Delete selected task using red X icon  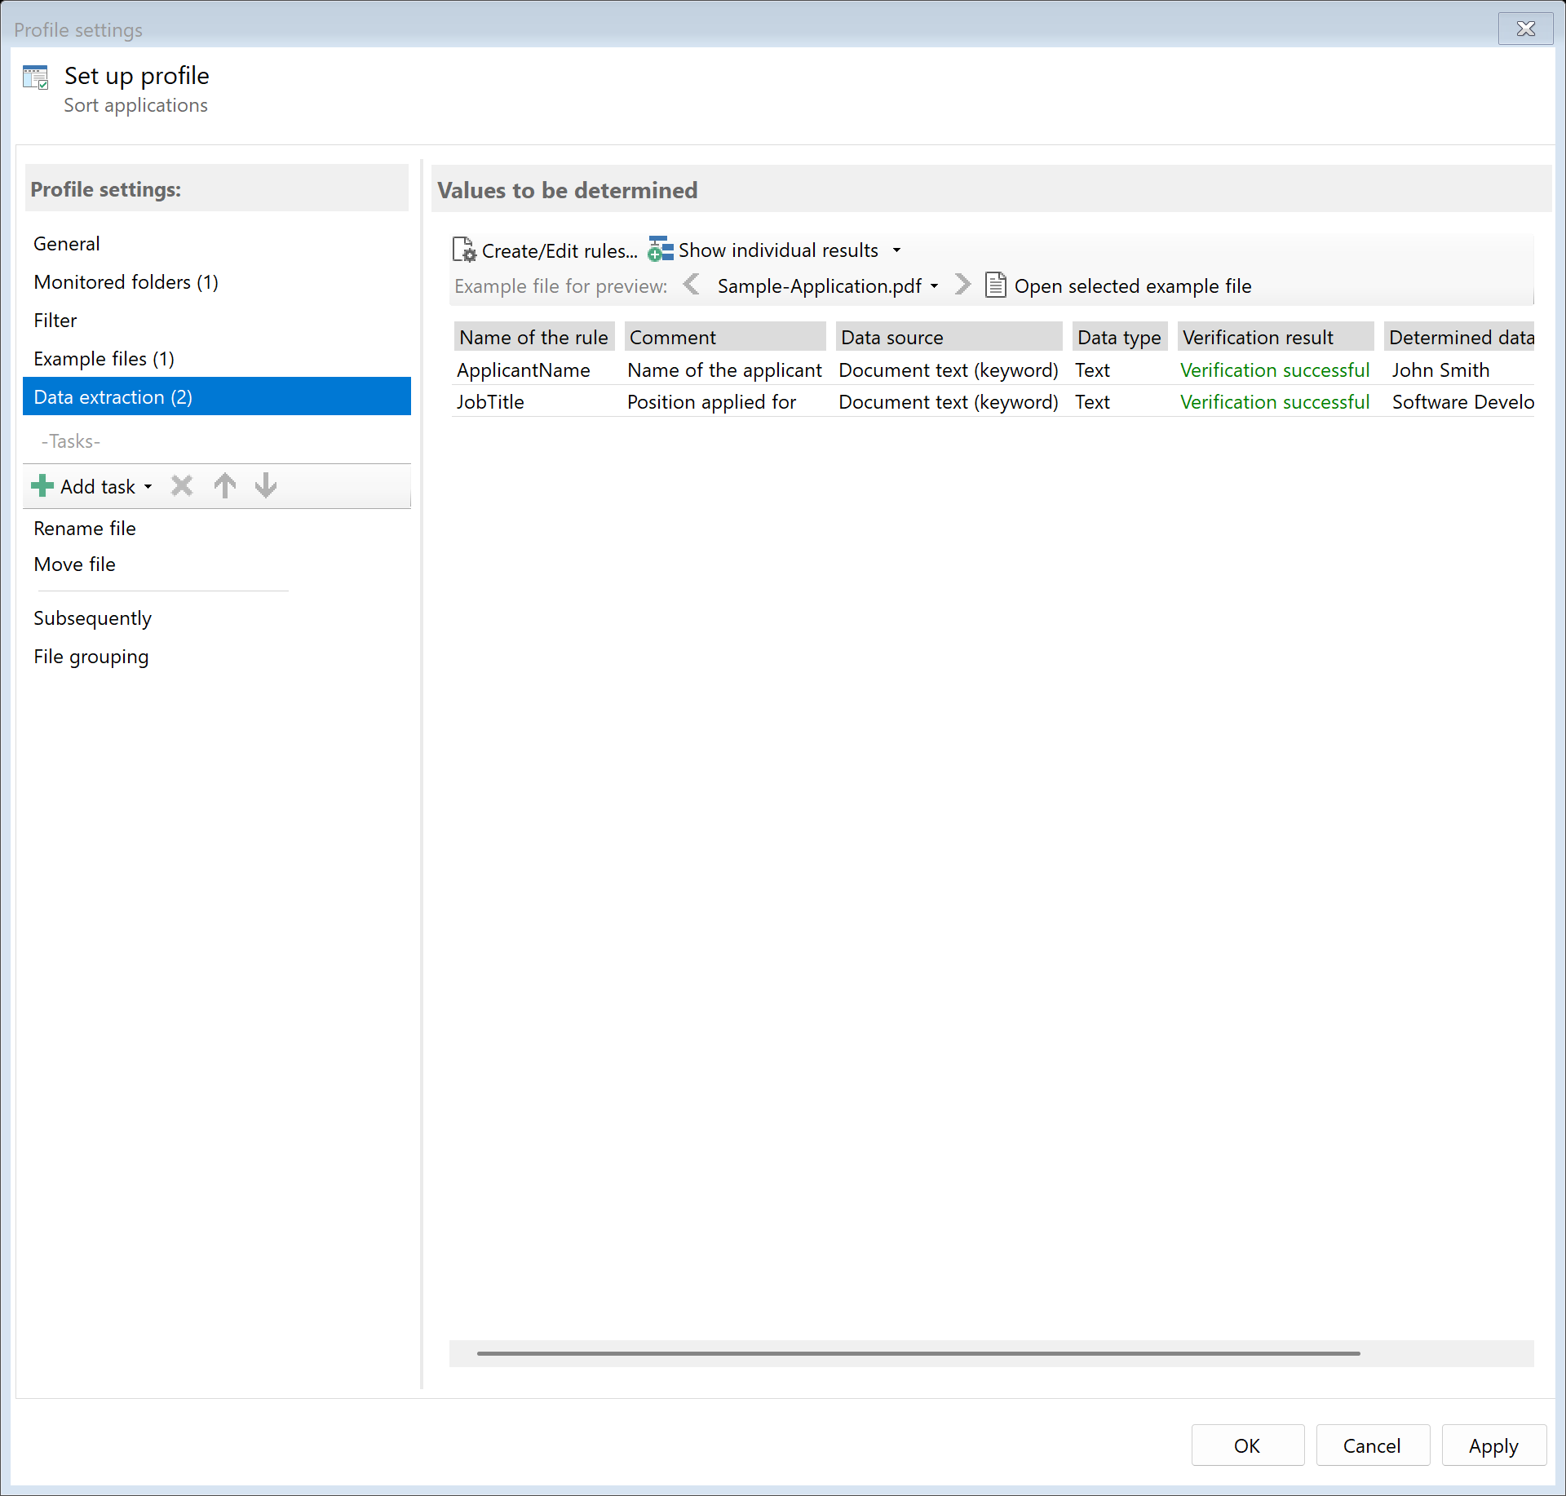point(181,485)
